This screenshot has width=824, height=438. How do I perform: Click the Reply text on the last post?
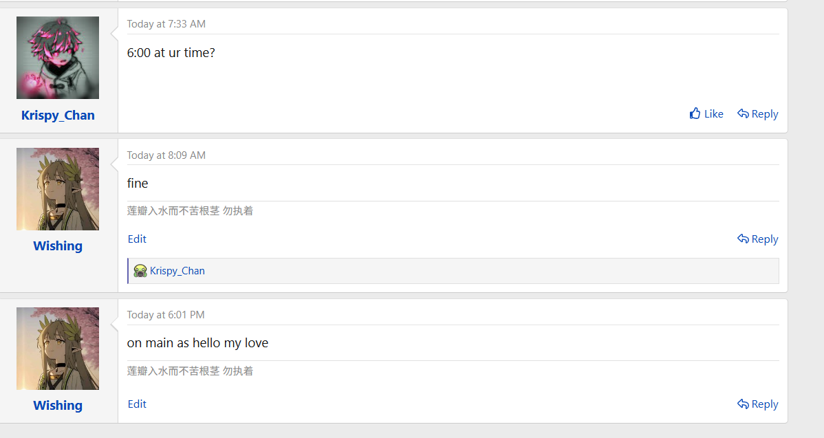[x=765, y=404]
